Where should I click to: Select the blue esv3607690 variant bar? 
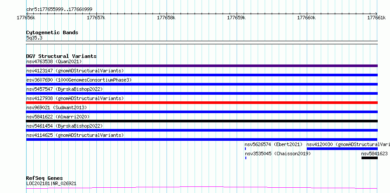coord(202,84)
